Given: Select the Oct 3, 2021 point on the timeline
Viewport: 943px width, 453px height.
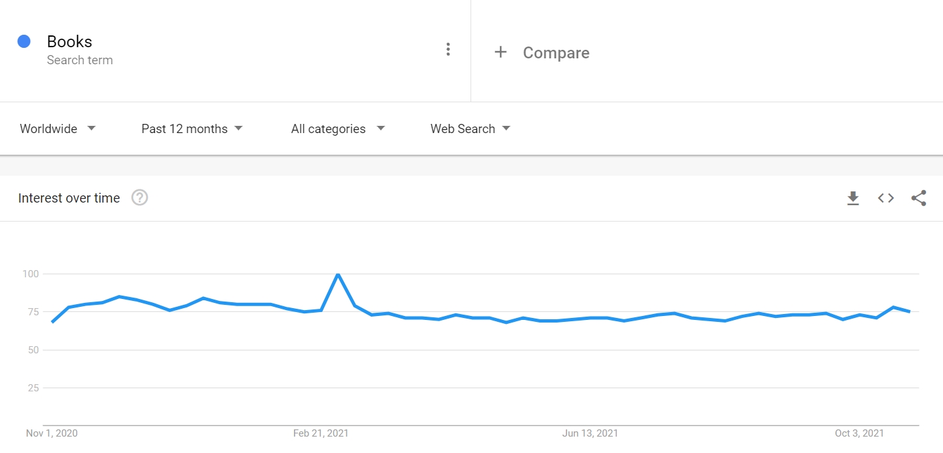Looking at the screenshot, I should 860,433.
